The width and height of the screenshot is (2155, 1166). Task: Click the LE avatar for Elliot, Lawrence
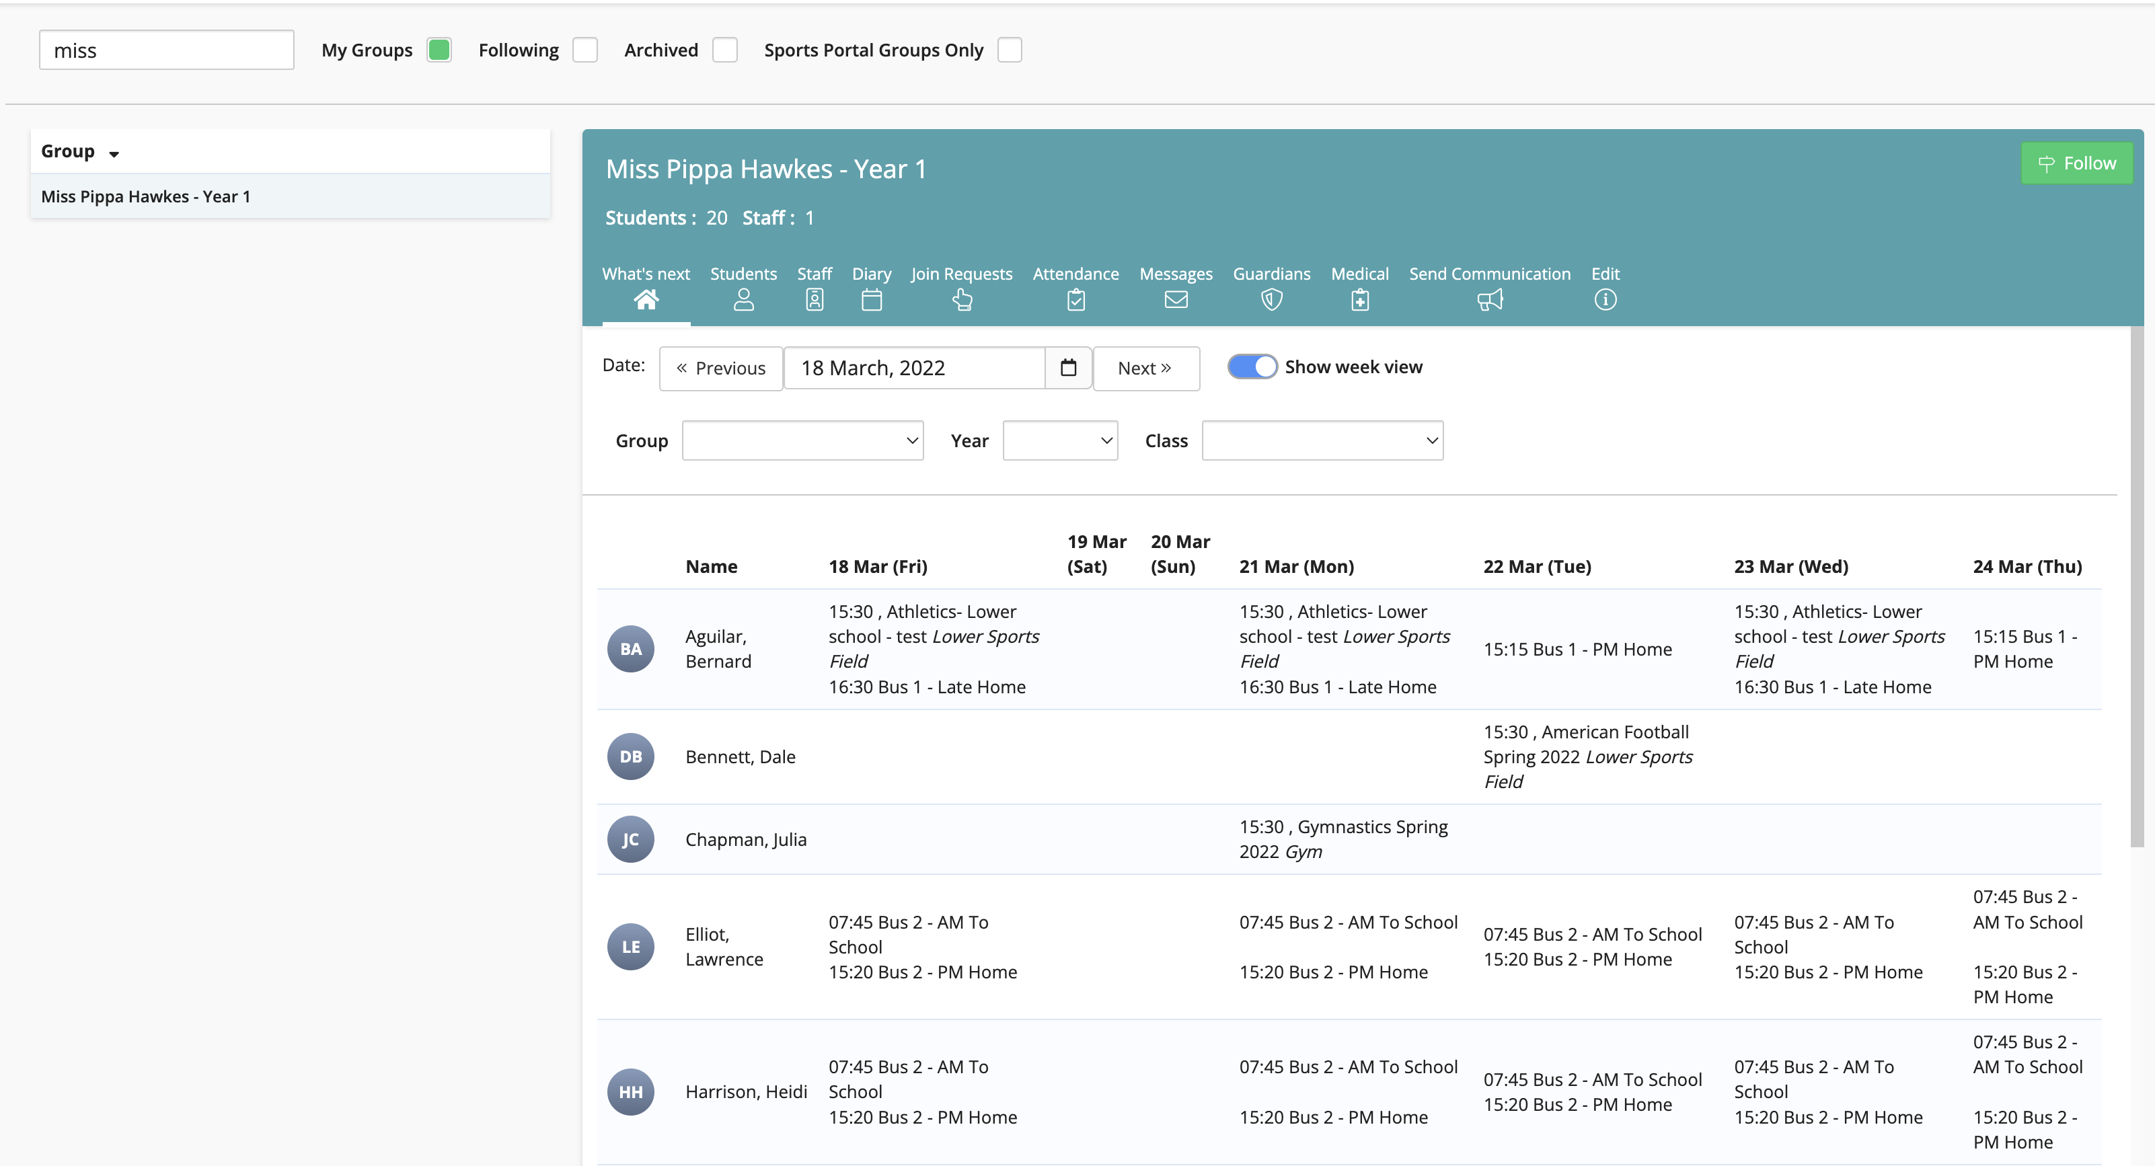pyautogui.click(x=630, y=947)
